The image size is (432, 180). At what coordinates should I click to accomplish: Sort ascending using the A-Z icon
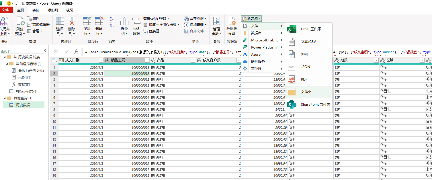[112, 18]
